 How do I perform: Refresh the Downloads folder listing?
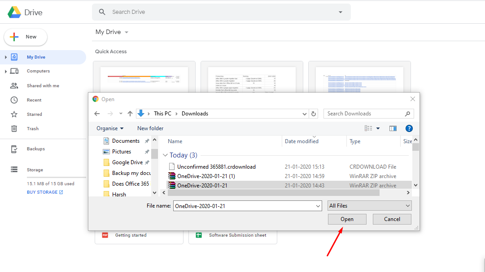click(x=314, y=114)
